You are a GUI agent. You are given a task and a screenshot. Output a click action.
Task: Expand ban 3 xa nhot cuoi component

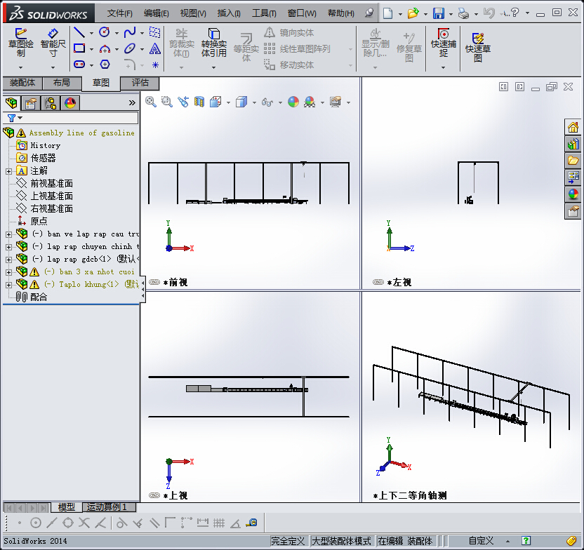[x=8, y=272]
